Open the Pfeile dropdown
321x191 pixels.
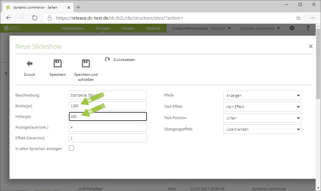click(x=262, y=95)
